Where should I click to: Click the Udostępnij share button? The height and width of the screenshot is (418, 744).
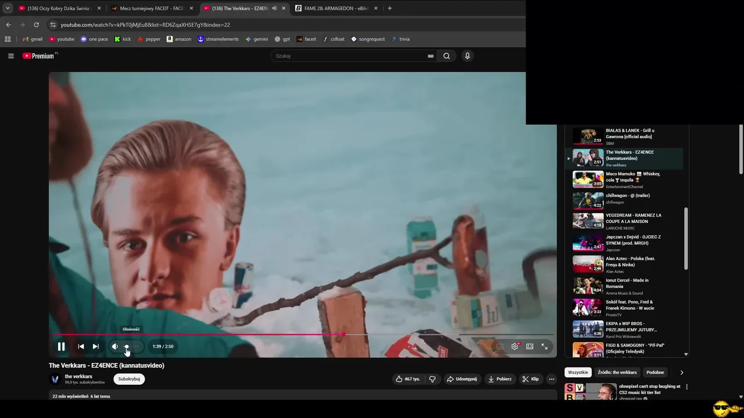tap(462, 379)
